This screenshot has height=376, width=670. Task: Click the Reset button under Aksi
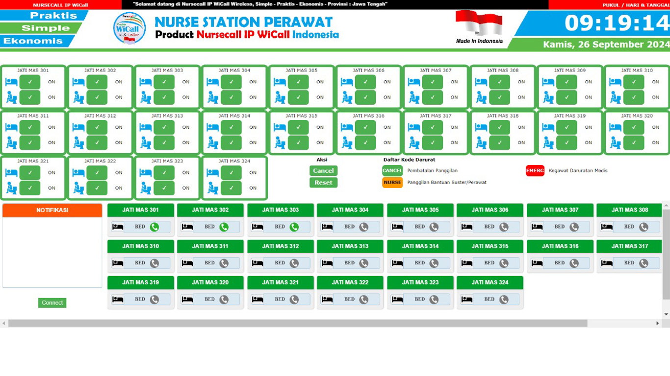[x=324, y=183]
